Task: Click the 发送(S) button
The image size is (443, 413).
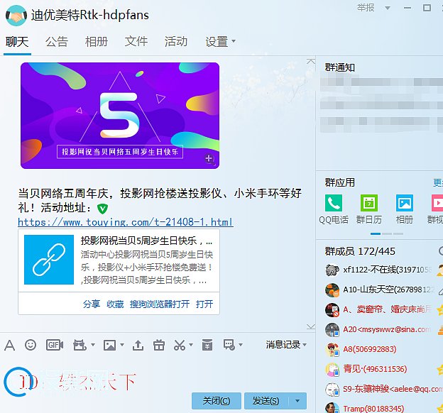Action: coord(266,400)
